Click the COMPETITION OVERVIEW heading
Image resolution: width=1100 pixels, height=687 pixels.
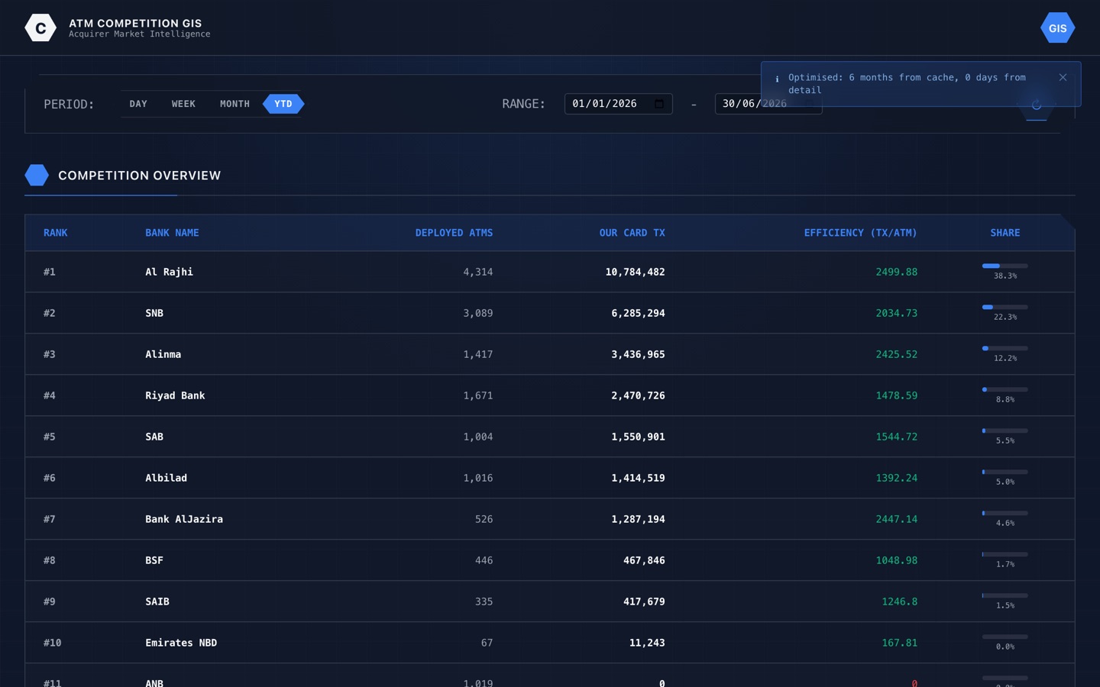click(x=140, y=176)
